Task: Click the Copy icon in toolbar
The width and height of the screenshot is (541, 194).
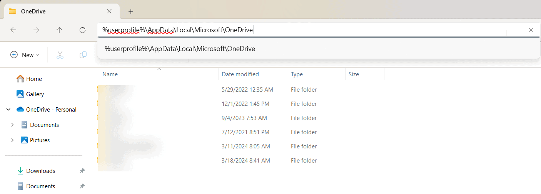Action: pos(83,55)
